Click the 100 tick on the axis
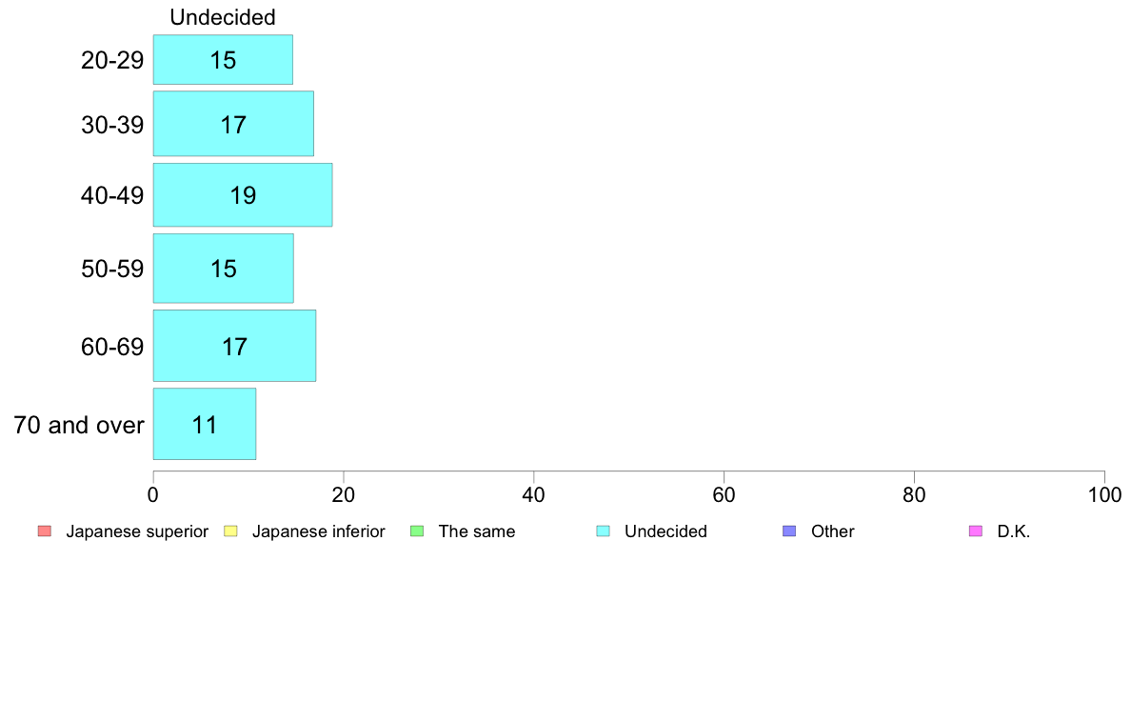This screenshot has width=1131, height=701. coord(1104,494)
